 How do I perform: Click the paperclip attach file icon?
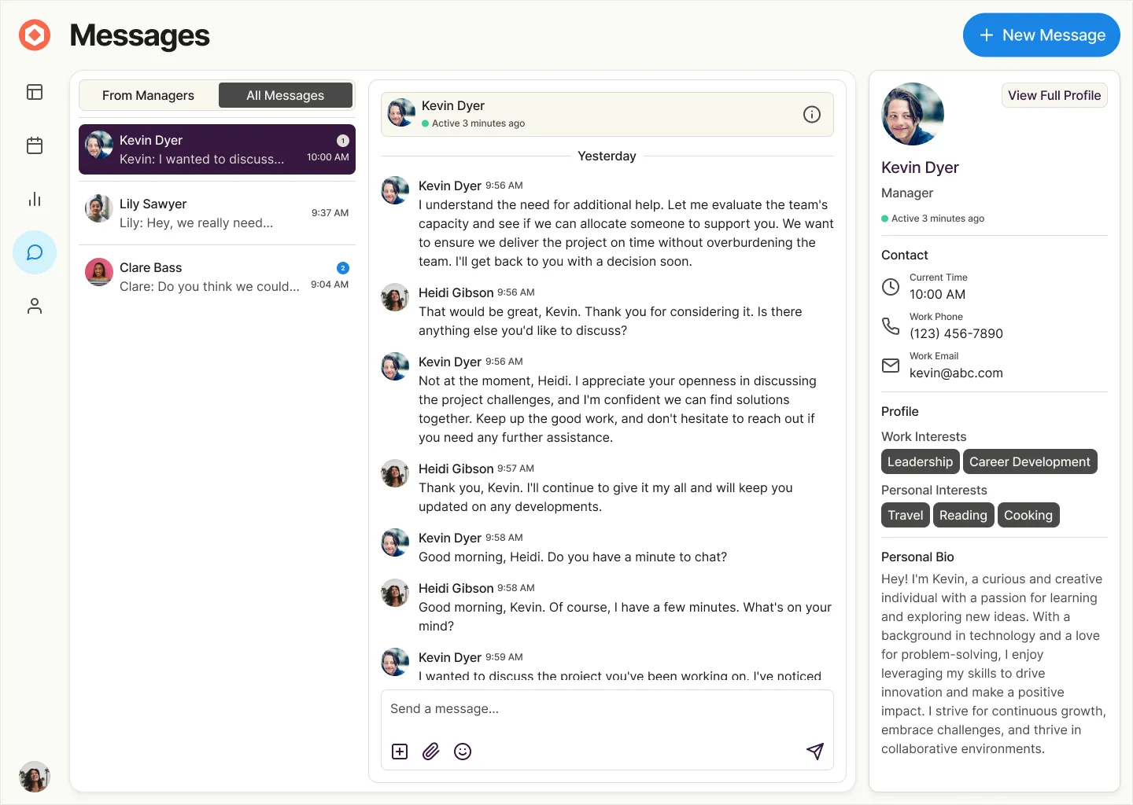[x=430, y=752]
